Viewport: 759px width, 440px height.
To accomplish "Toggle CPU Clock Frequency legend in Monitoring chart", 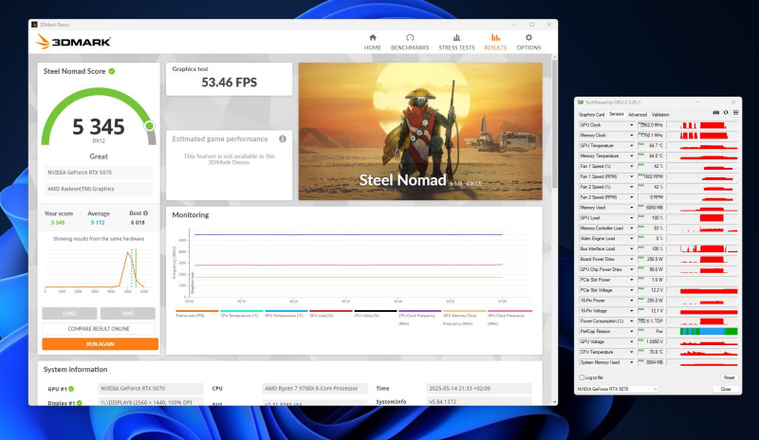I will [x=419, y=318].
